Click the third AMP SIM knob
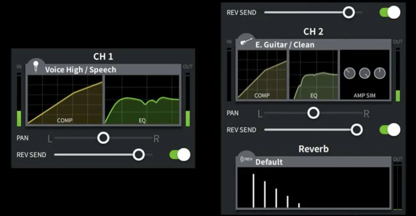Screen dimensions: 416x216 coord(380,73)
